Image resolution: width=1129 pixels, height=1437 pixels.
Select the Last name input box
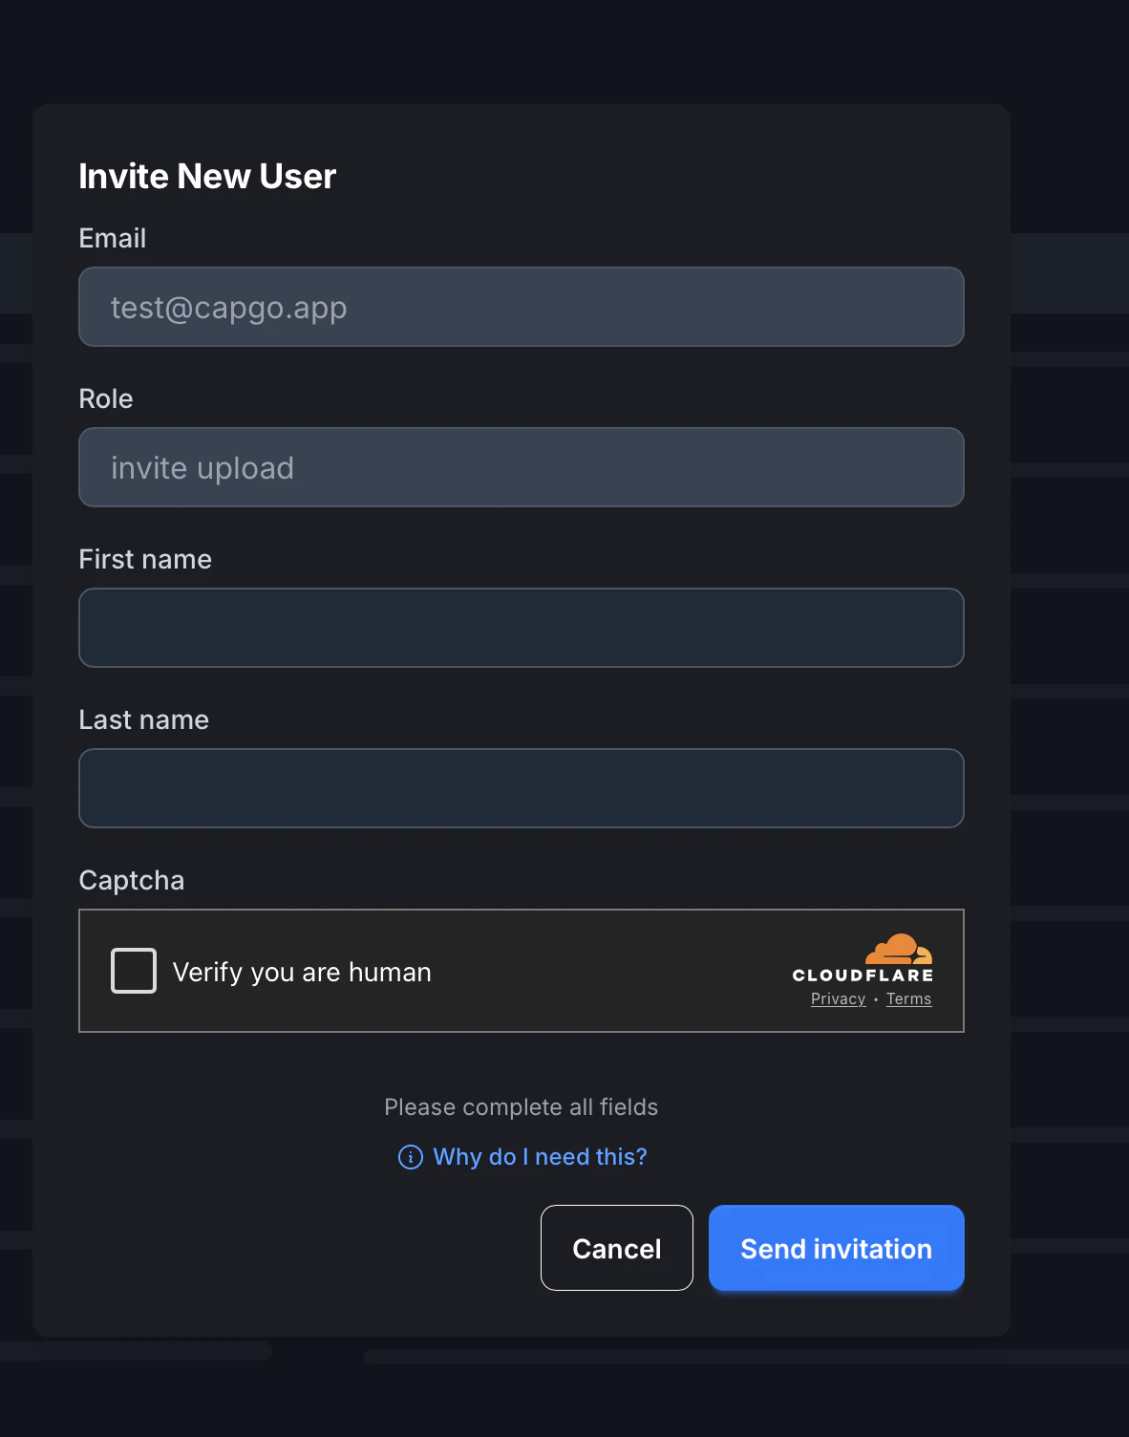click(522, 788)
